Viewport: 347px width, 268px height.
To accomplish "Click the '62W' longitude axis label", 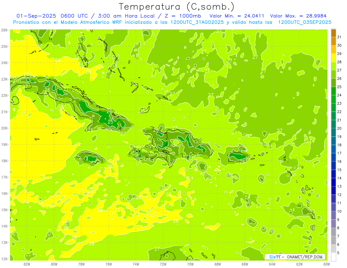I will pos(299,264).
